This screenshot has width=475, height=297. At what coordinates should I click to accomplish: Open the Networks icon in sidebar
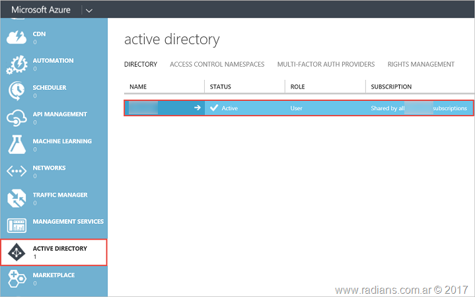16,172
